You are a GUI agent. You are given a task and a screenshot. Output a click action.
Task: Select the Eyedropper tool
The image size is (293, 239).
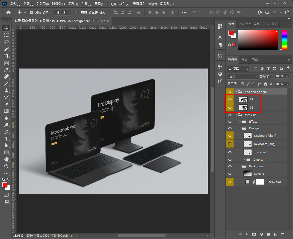point(6,70)
